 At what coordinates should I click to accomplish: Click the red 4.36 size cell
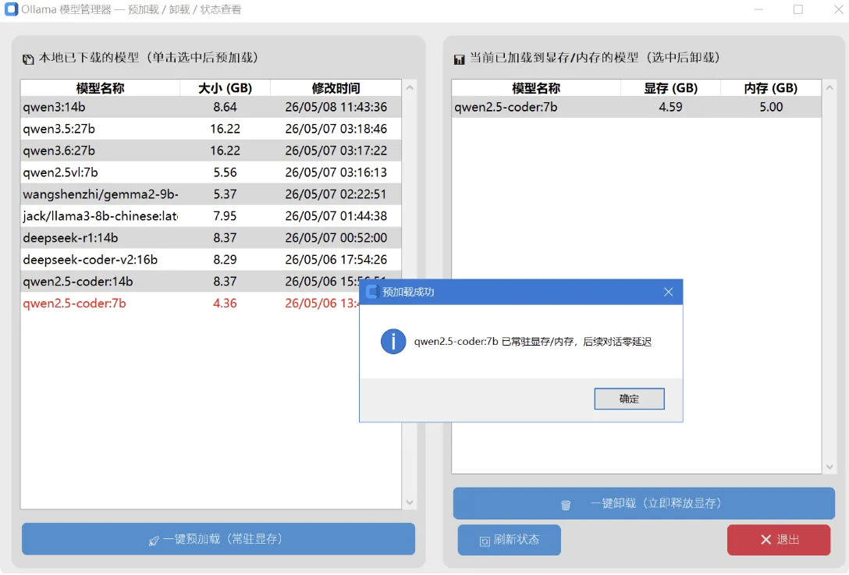pos(225,303)
